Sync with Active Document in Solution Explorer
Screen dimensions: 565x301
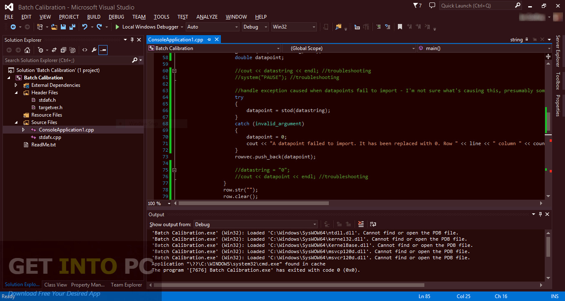pyautogui.click(x=54, y=50)
